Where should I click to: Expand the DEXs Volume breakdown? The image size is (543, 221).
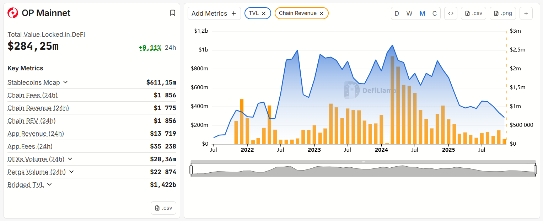[70, 159]
